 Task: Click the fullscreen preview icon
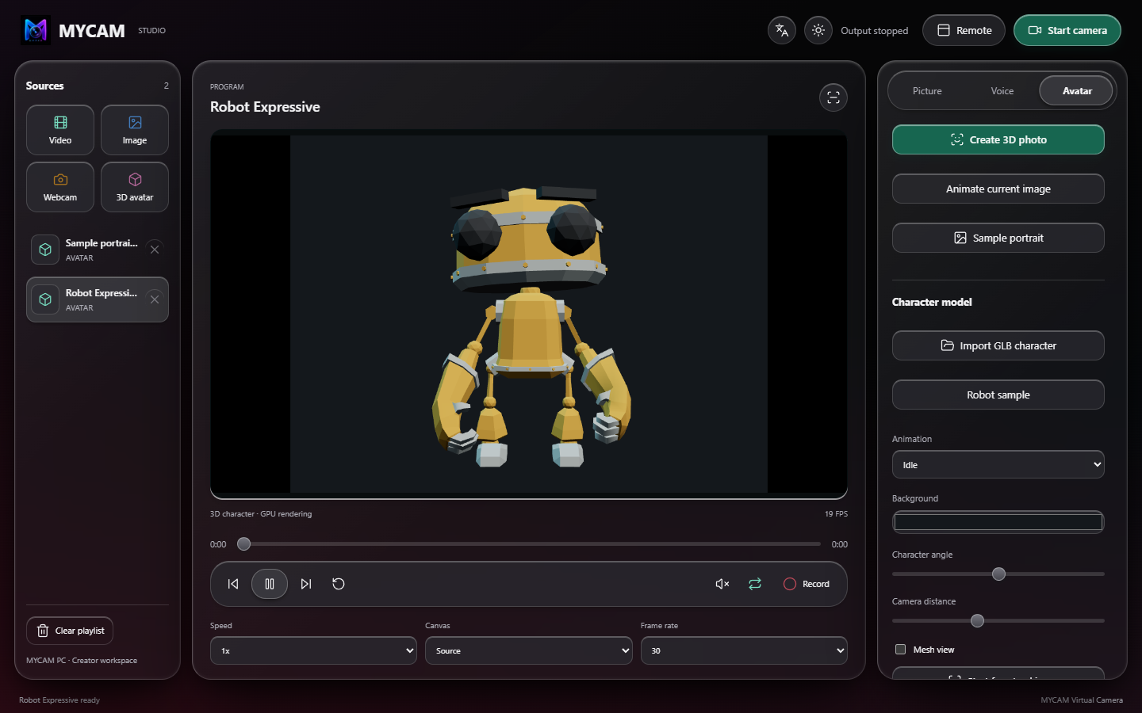(834, 97)
